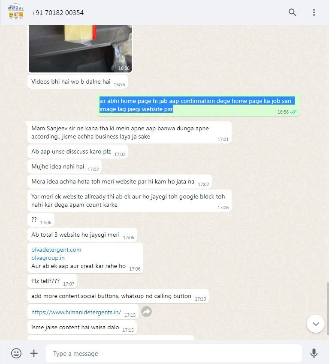Open the image thumbnail sent at 16:56
This screenshot has width=329, height=364.
80,49
